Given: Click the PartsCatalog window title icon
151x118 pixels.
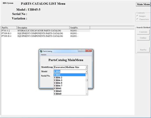Looking at the screenshot, I should [41, 51].
